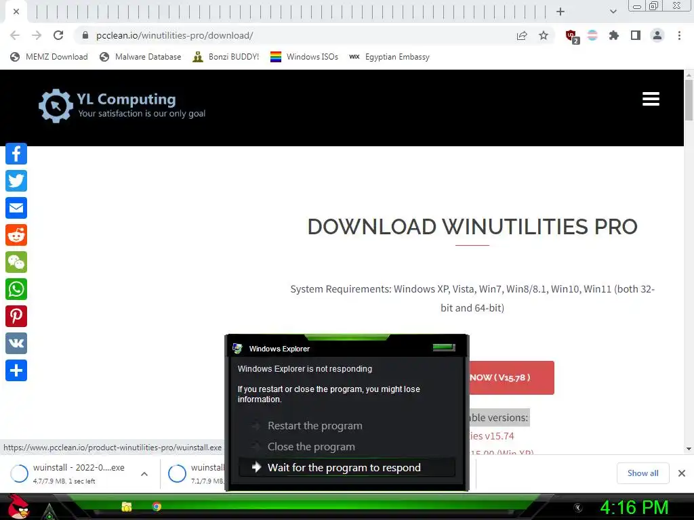Show hidden system tray icons
694x520 pixels.
click(x=577, y=508)
